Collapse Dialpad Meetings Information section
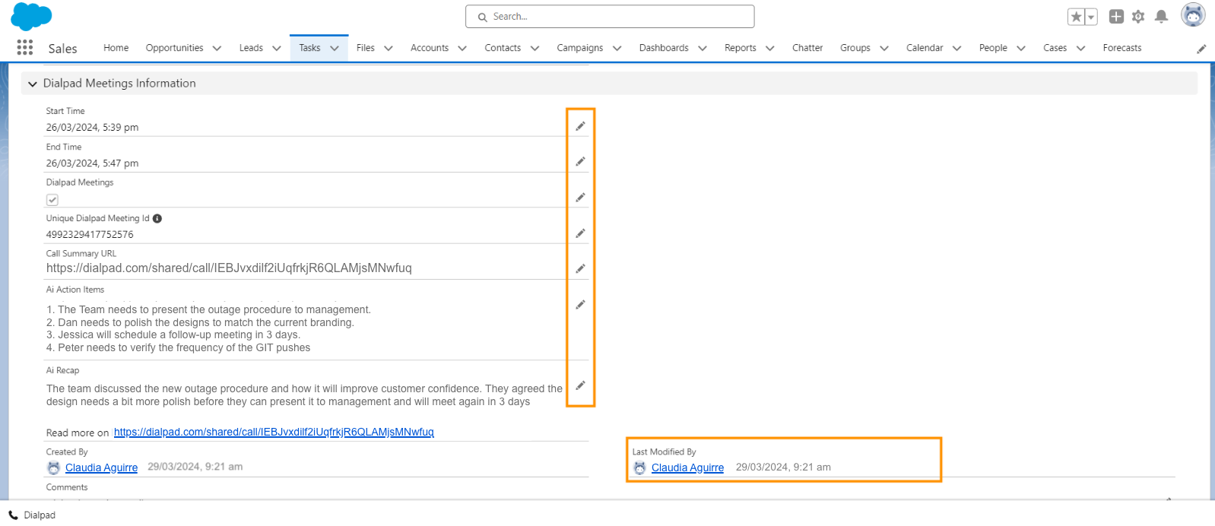Viewport: 1215px width, 526px height. coord(33,84)
